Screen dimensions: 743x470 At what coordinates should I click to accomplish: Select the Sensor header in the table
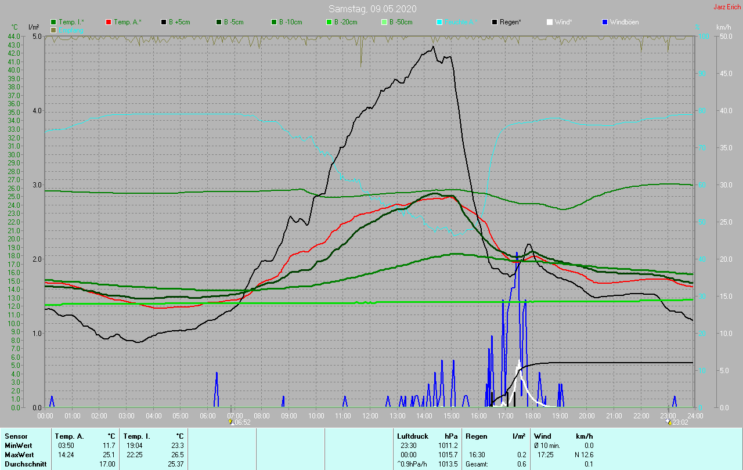tap(16, 436)
